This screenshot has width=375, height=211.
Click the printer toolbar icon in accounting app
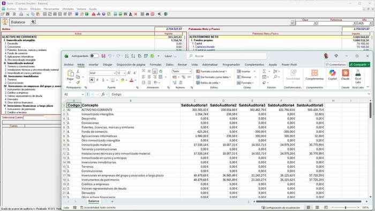click(x=21, y=14)
